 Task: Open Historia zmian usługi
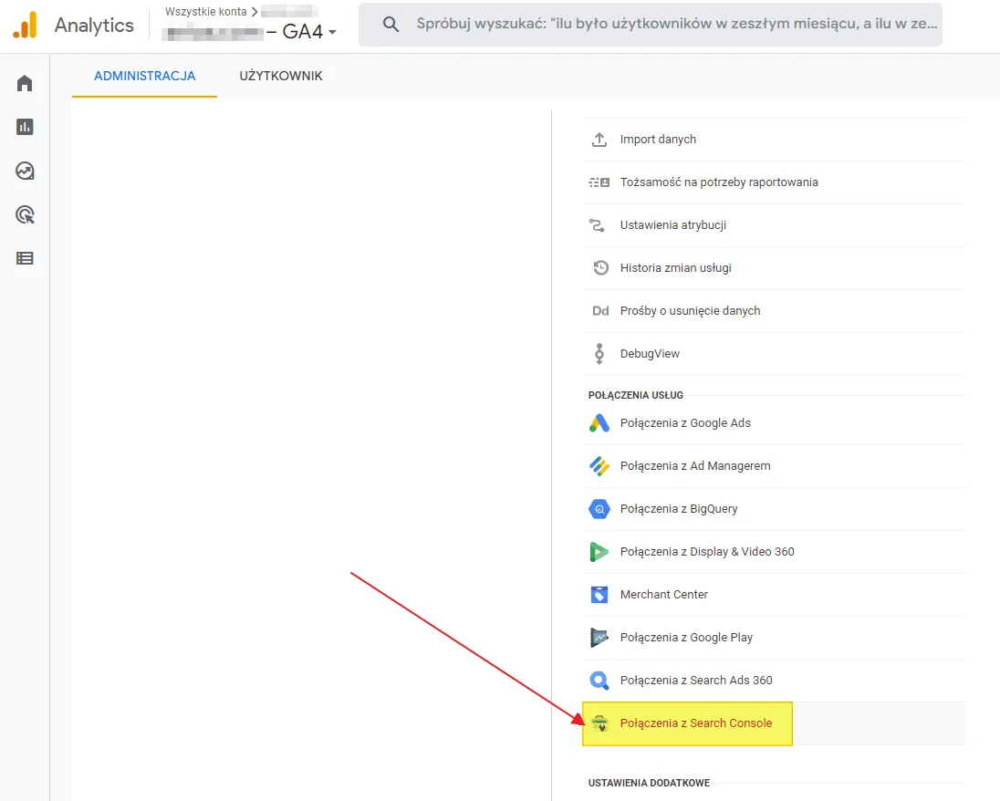coord(774,268)
